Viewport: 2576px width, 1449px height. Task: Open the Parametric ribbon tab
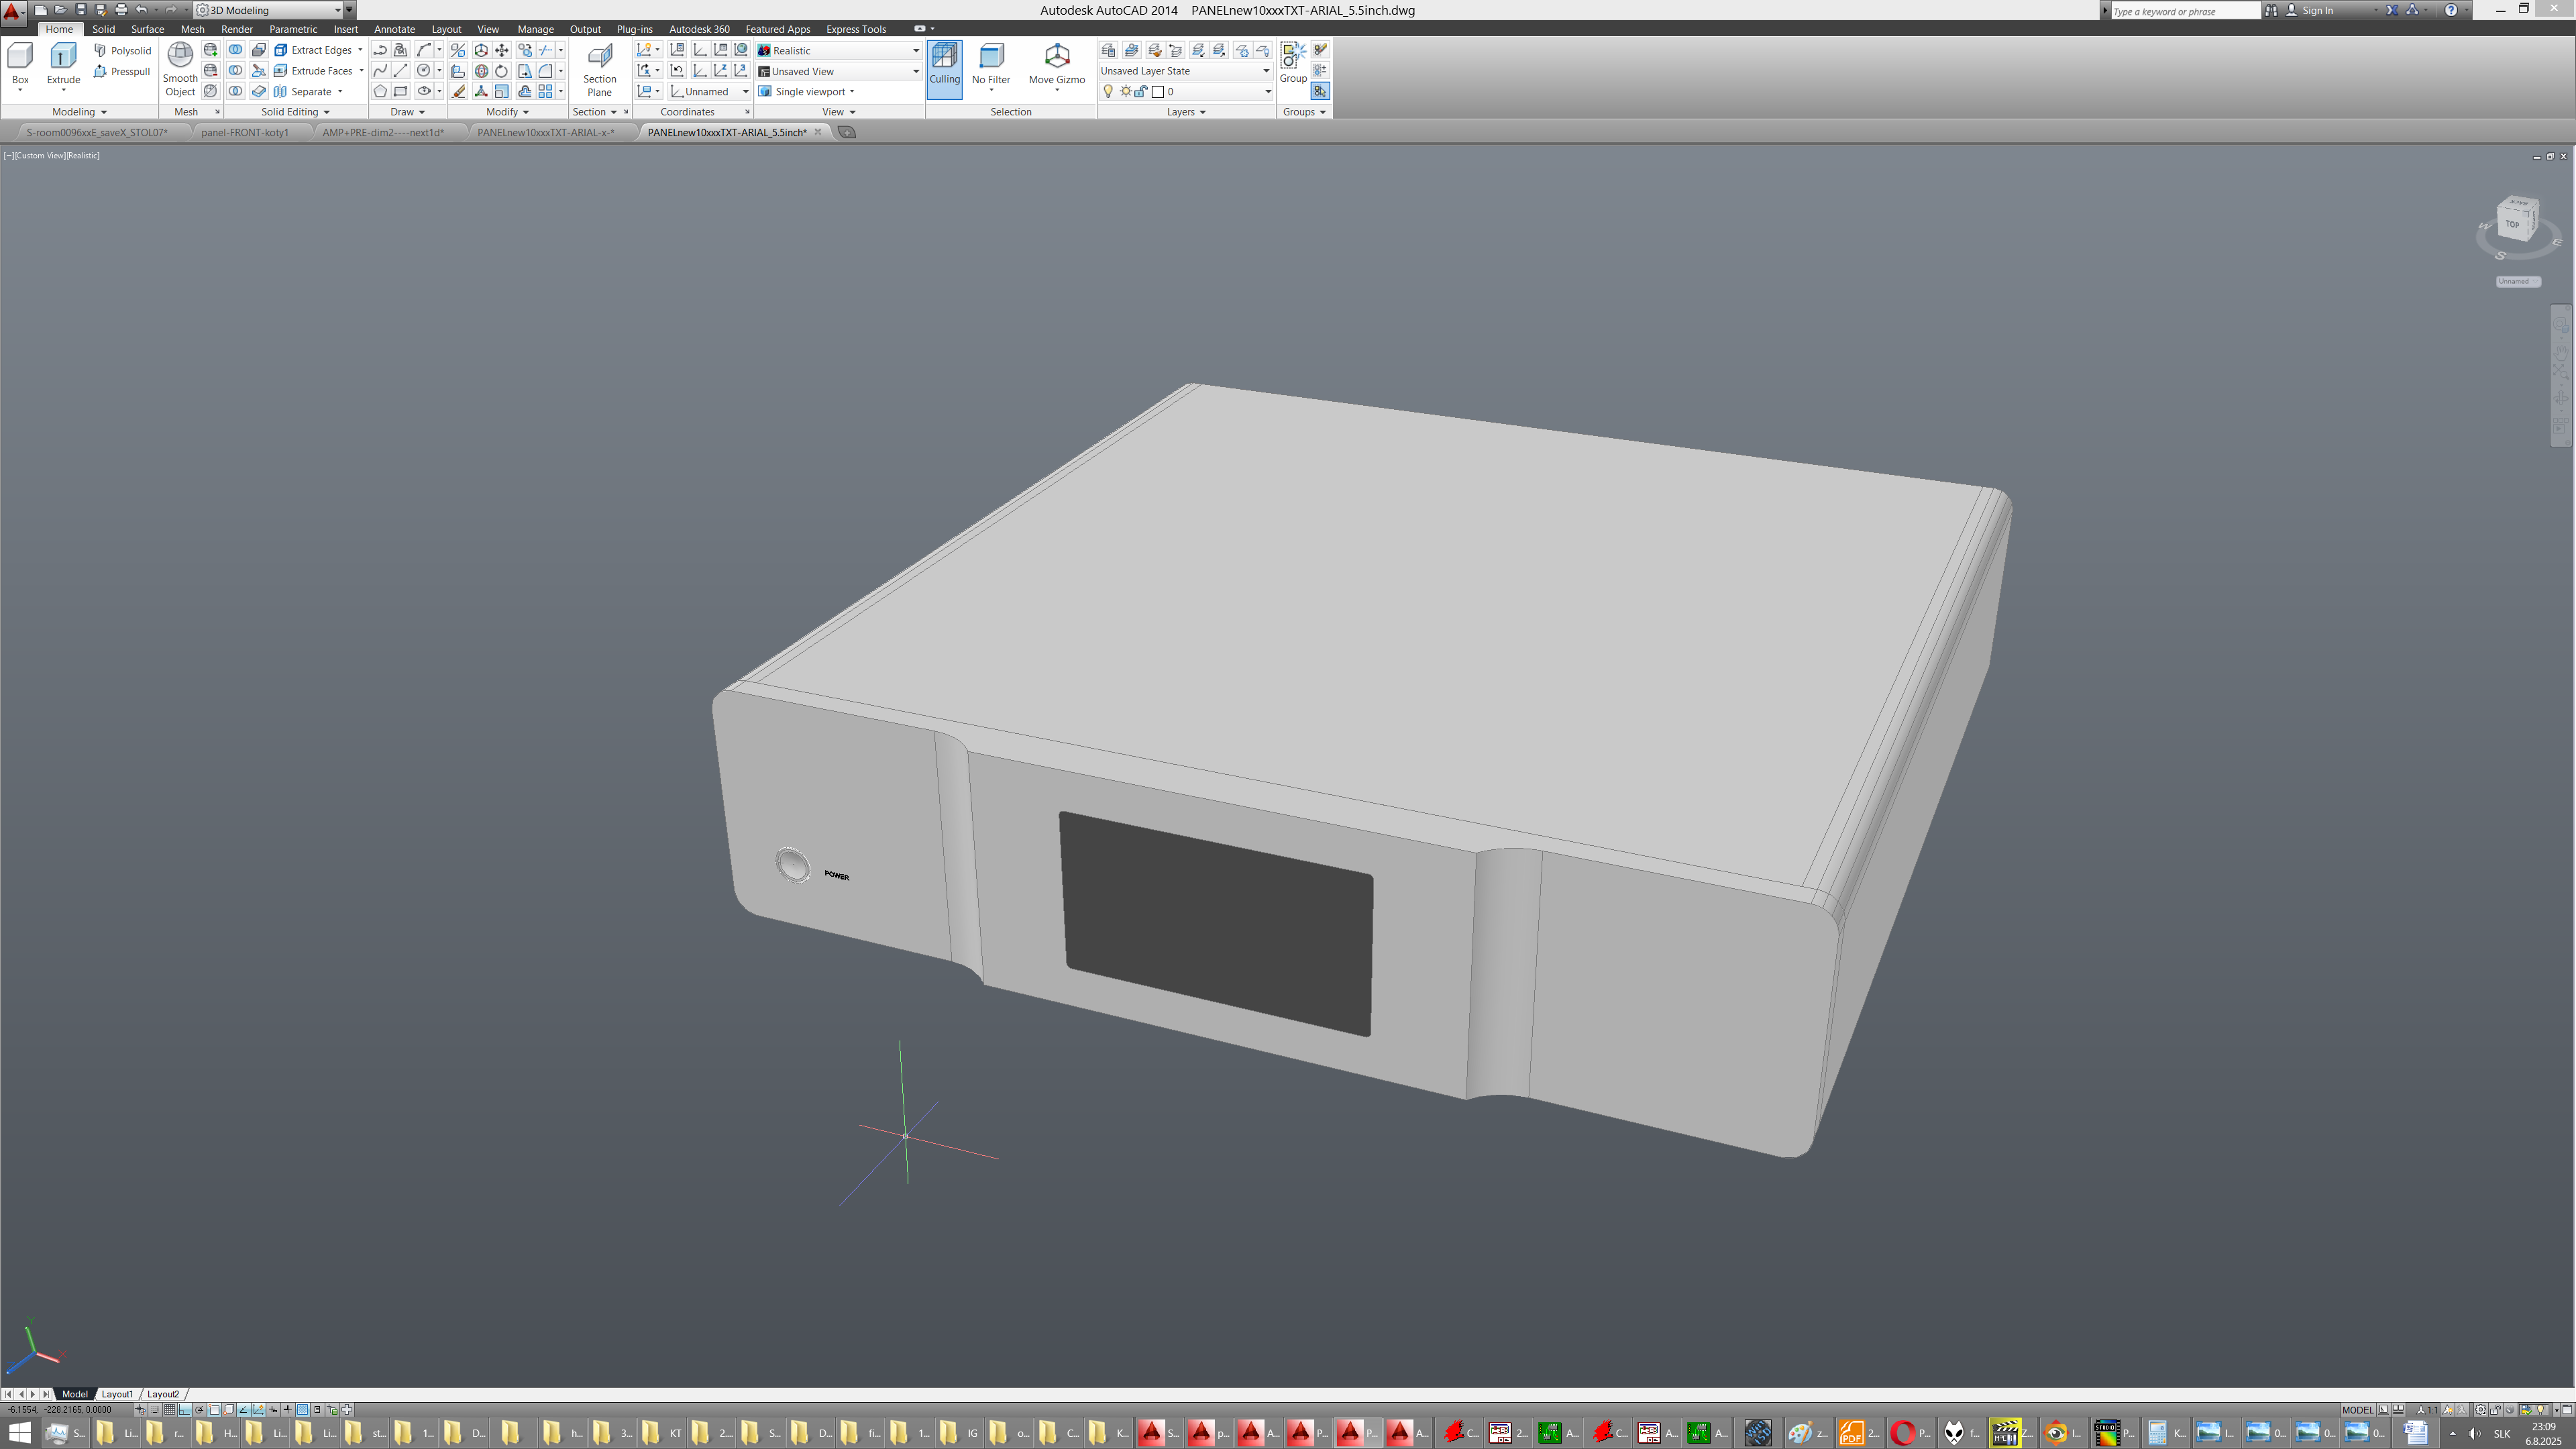(292, 29)
